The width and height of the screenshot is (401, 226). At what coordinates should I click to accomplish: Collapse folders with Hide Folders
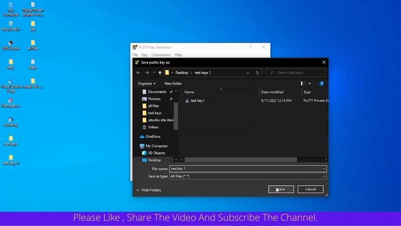click(148, 190)
